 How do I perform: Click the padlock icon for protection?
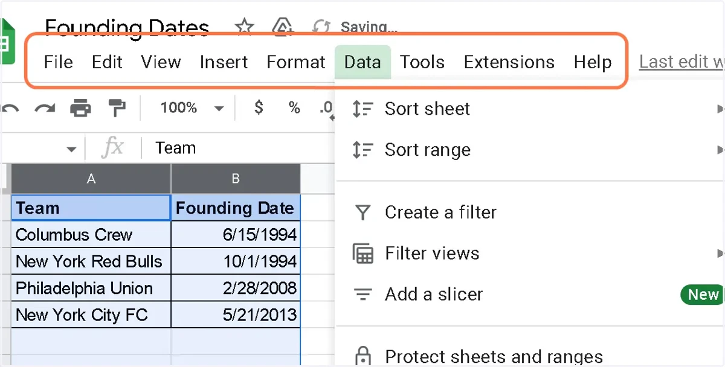click(x=362, y=356)
